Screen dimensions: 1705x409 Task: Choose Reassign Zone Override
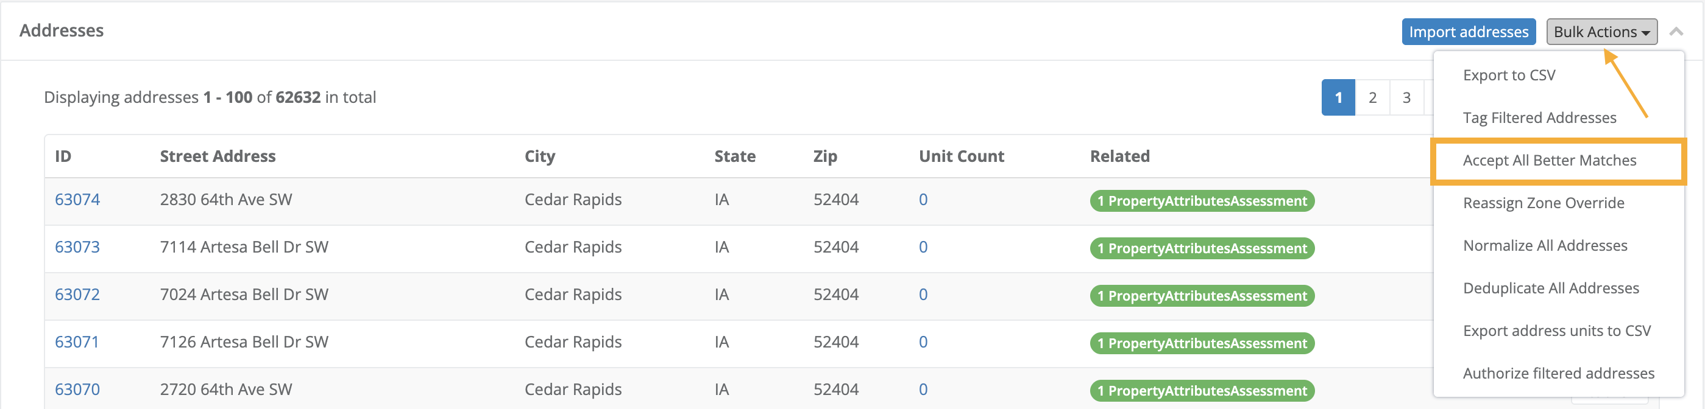(1543, 203)
